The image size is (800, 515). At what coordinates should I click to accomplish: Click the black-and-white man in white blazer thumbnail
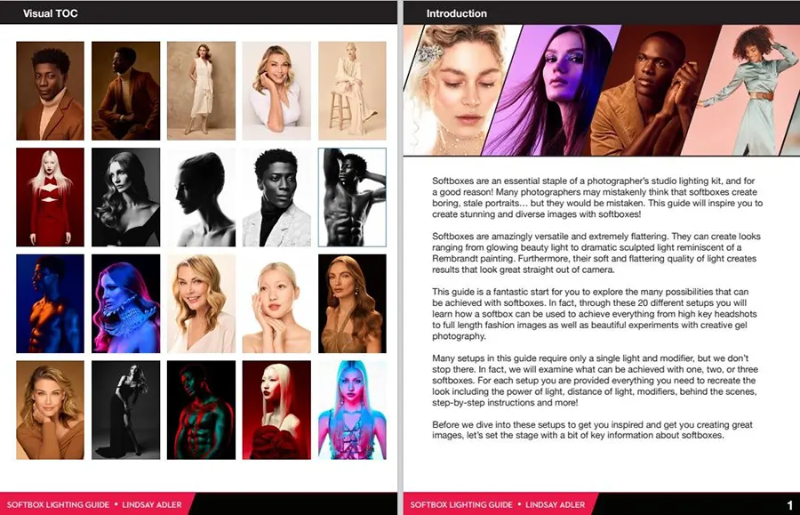coord(276,197)
